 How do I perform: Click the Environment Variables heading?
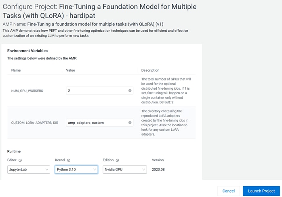pos(27,51)
